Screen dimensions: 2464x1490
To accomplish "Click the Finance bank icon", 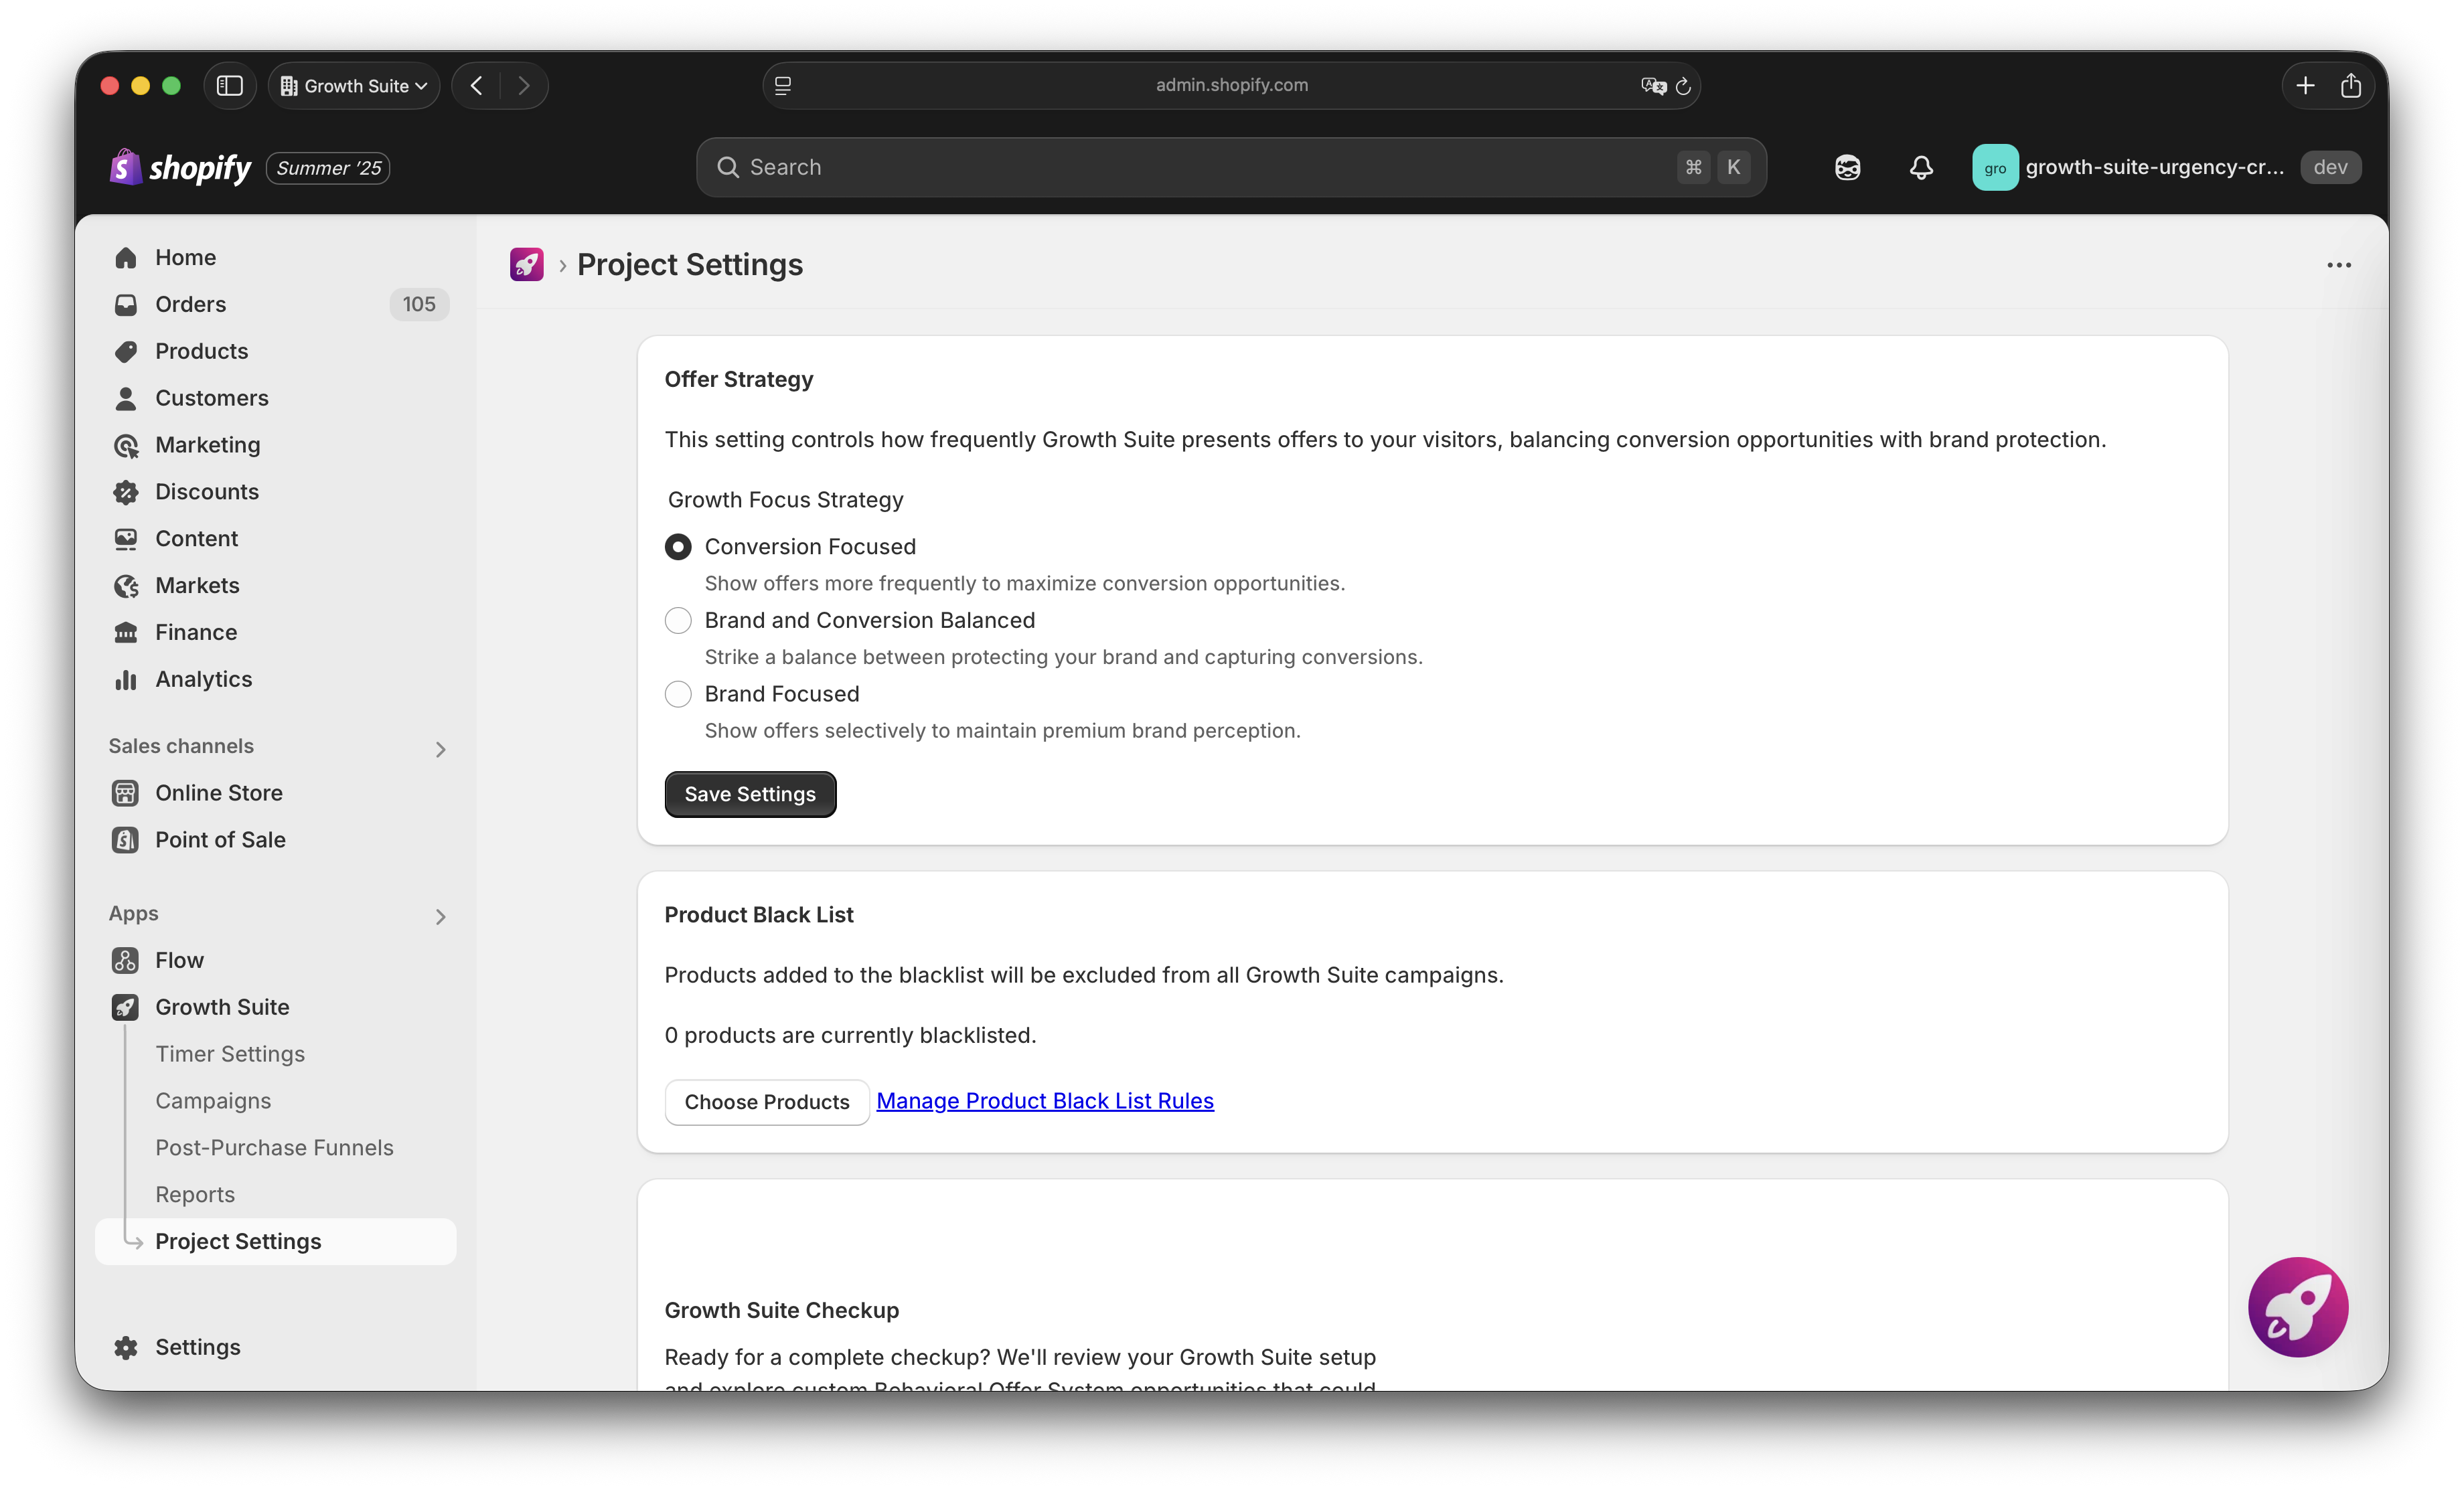I will click(x=125, y=632).
